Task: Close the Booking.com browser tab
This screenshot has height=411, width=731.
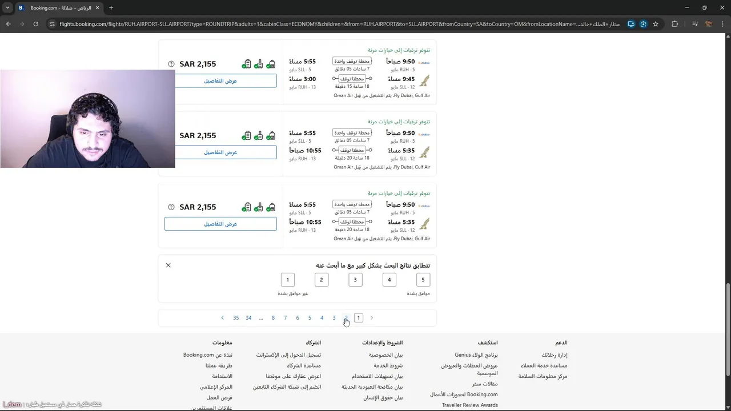Action: pyautogui.click(x=98, y=8)
